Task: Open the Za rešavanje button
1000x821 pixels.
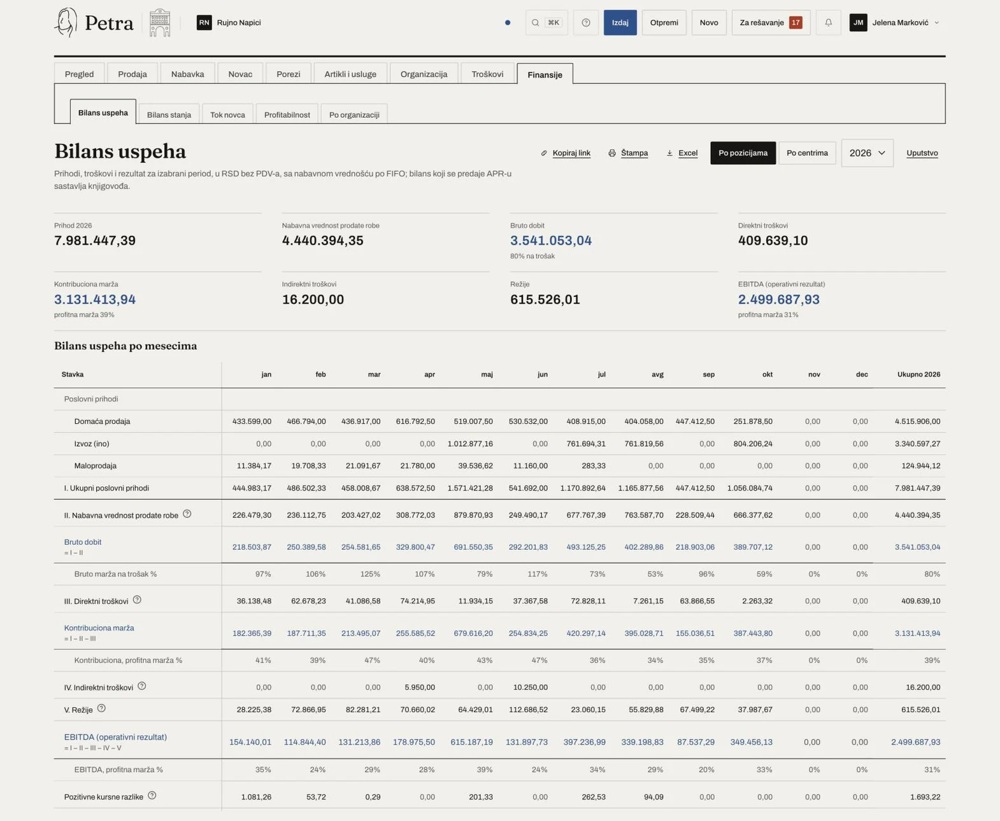Action: click(x=771, y=22)
